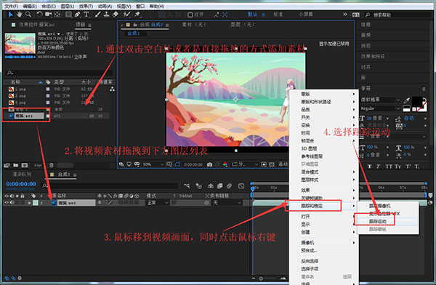Open the 信息 panel on the right
Viewport: 436px width, 285px height.
(366, 25)
